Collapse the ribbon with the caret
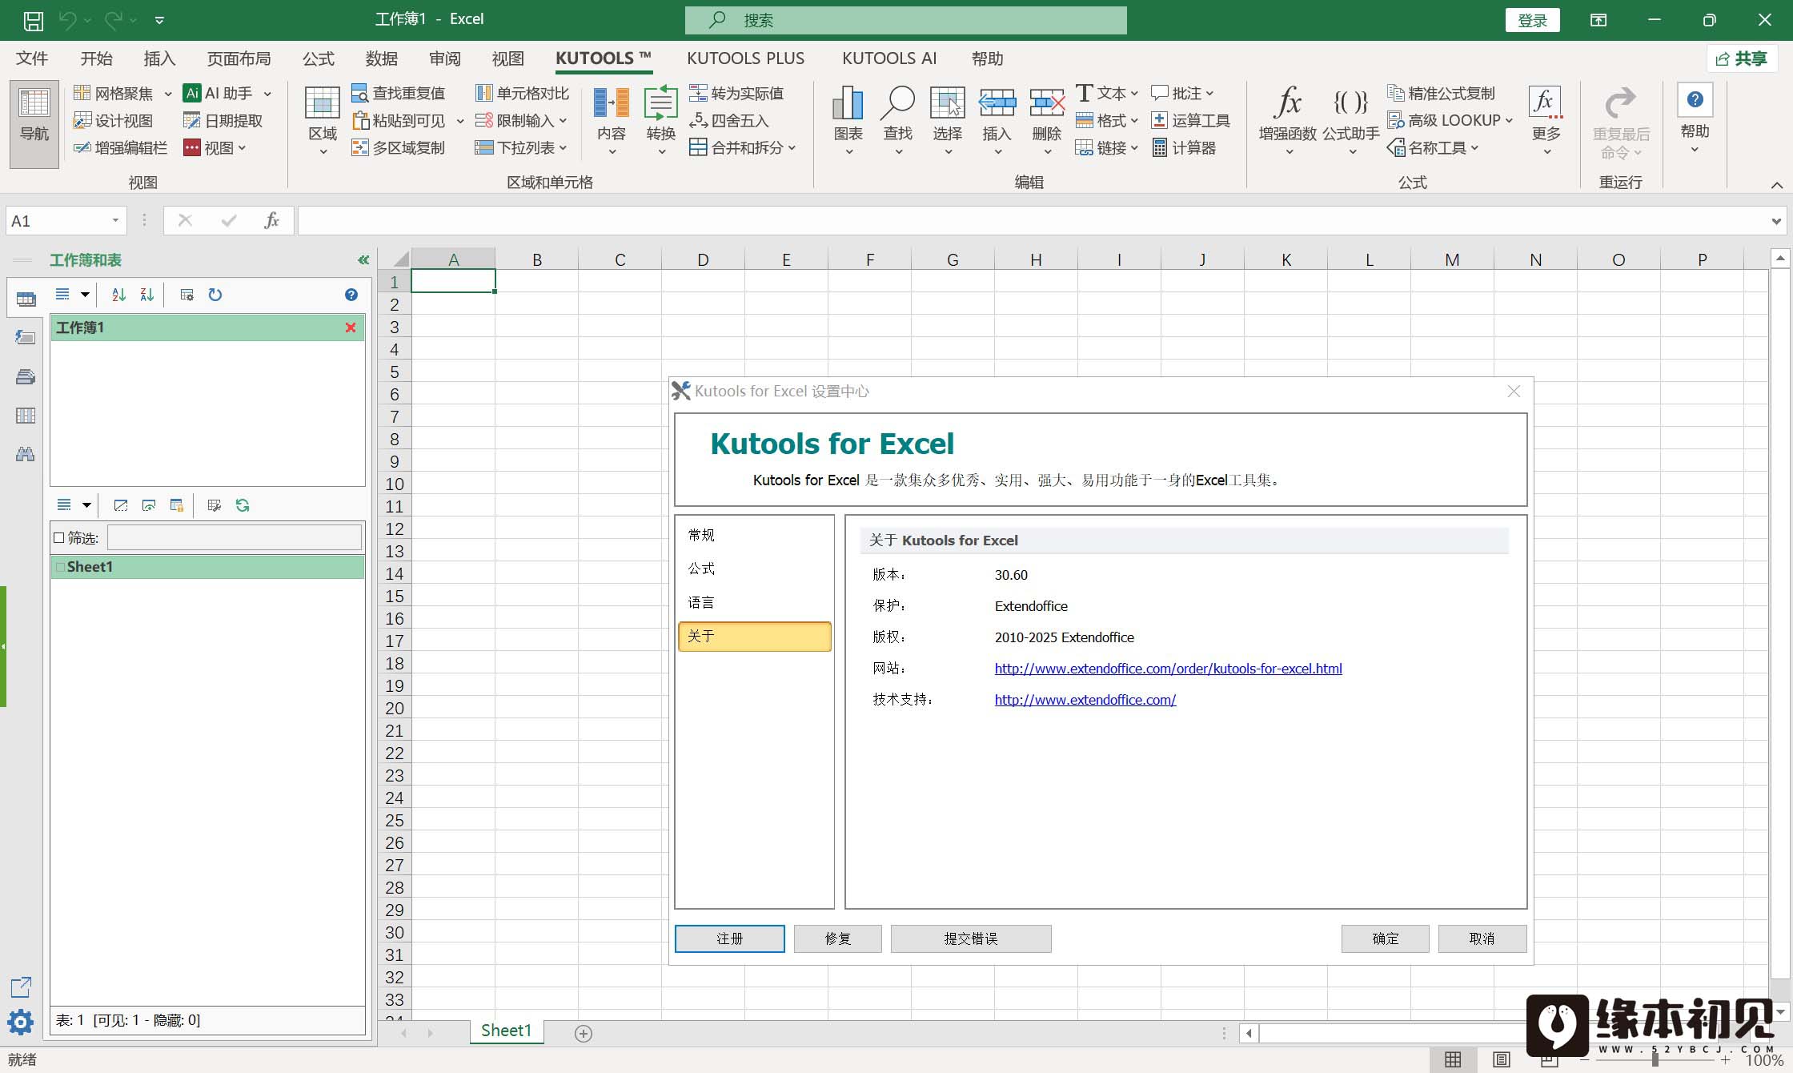The width and height of the screenshot is (1793, 1073). point(1776,185)
